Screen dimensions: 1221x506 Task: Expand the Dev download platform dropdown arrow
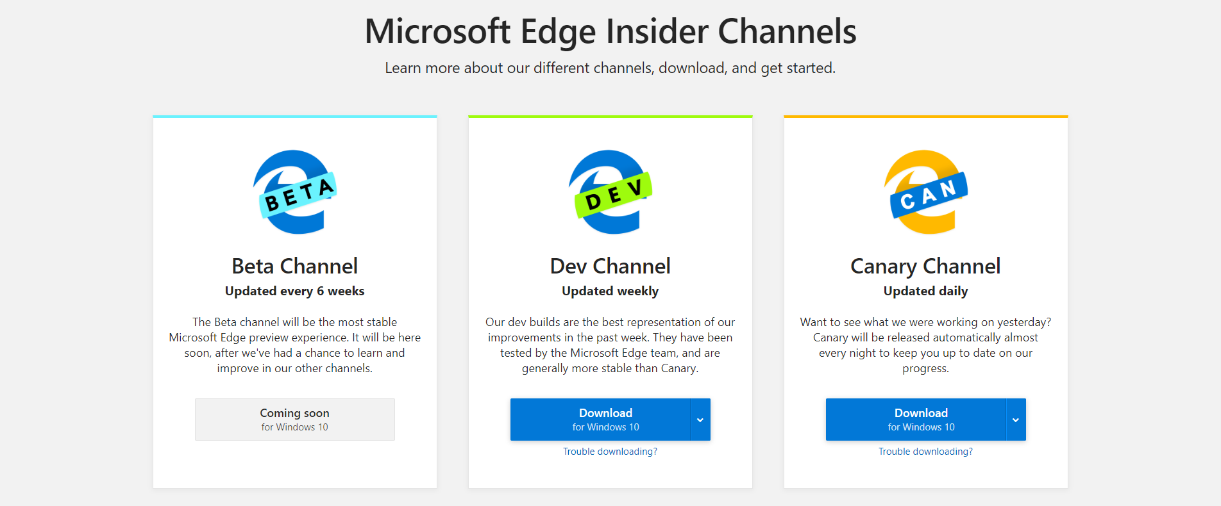pyautogui.click(x=700, y=420)
